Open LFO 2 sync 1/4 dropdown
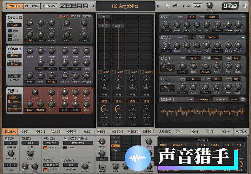 (x=194, y=79)
